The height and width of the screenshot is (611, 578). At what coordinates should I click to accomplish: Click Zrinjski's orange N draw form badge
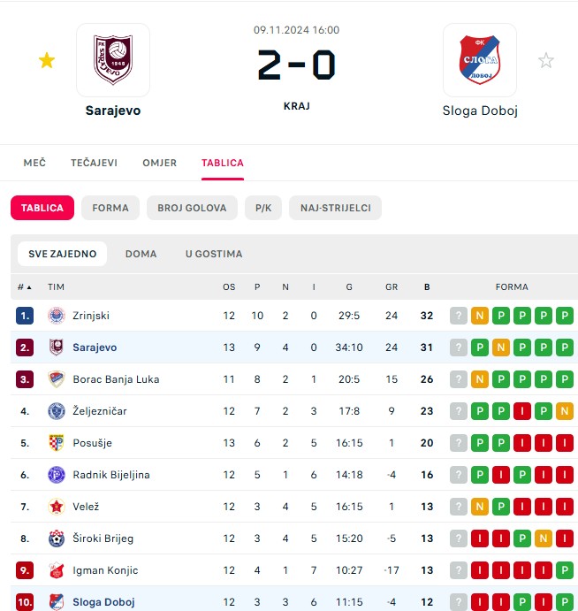click(480, 316)
